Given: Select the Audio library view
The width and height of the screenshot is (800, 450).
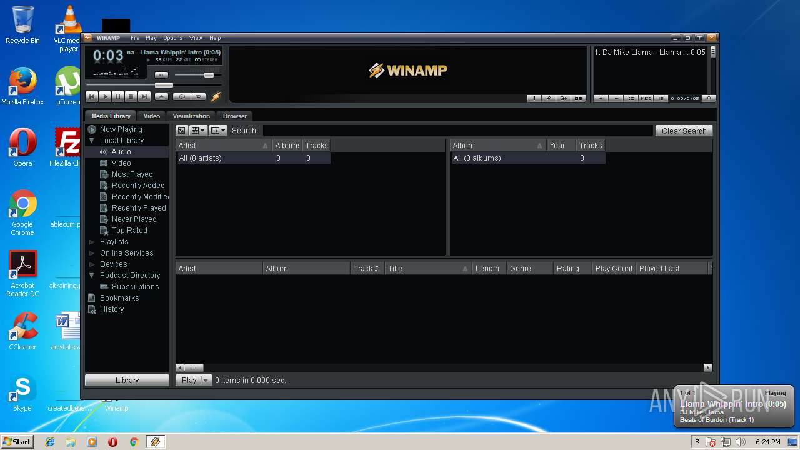Looking at the screenshot, I should click(x=121, y=152).
